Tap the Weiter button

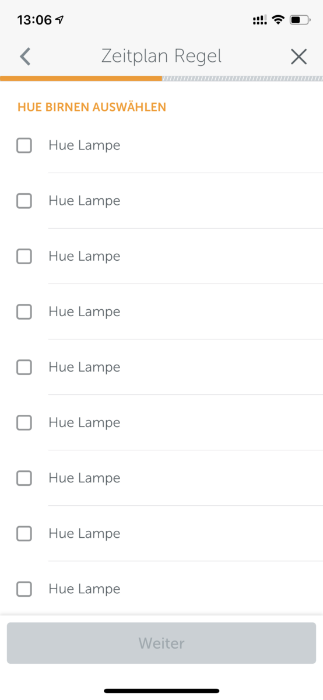pyautogui.click(x=161, y=643)
